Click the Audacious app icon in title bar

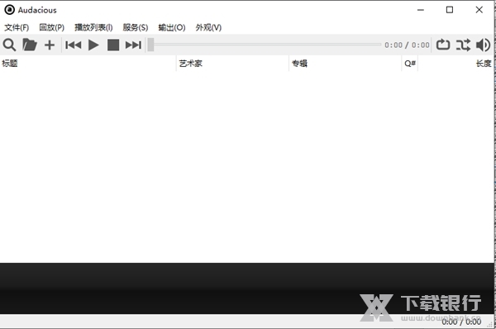point(9,10)
